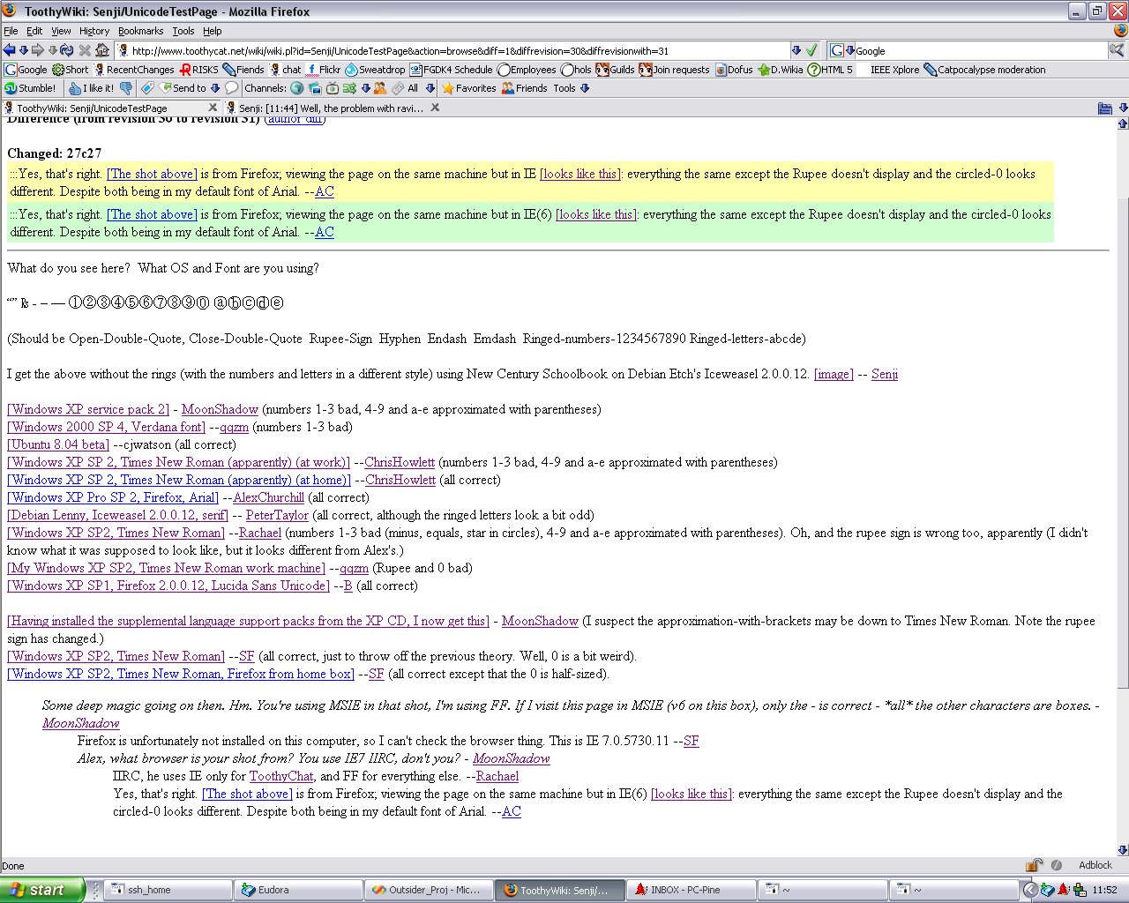Click the green Go checkmark beside URL
The image size is (1129, 903).
pos(811,50)
